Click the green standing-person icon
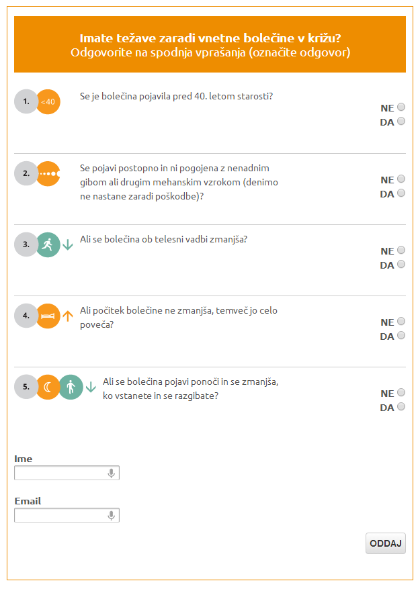 71,387
